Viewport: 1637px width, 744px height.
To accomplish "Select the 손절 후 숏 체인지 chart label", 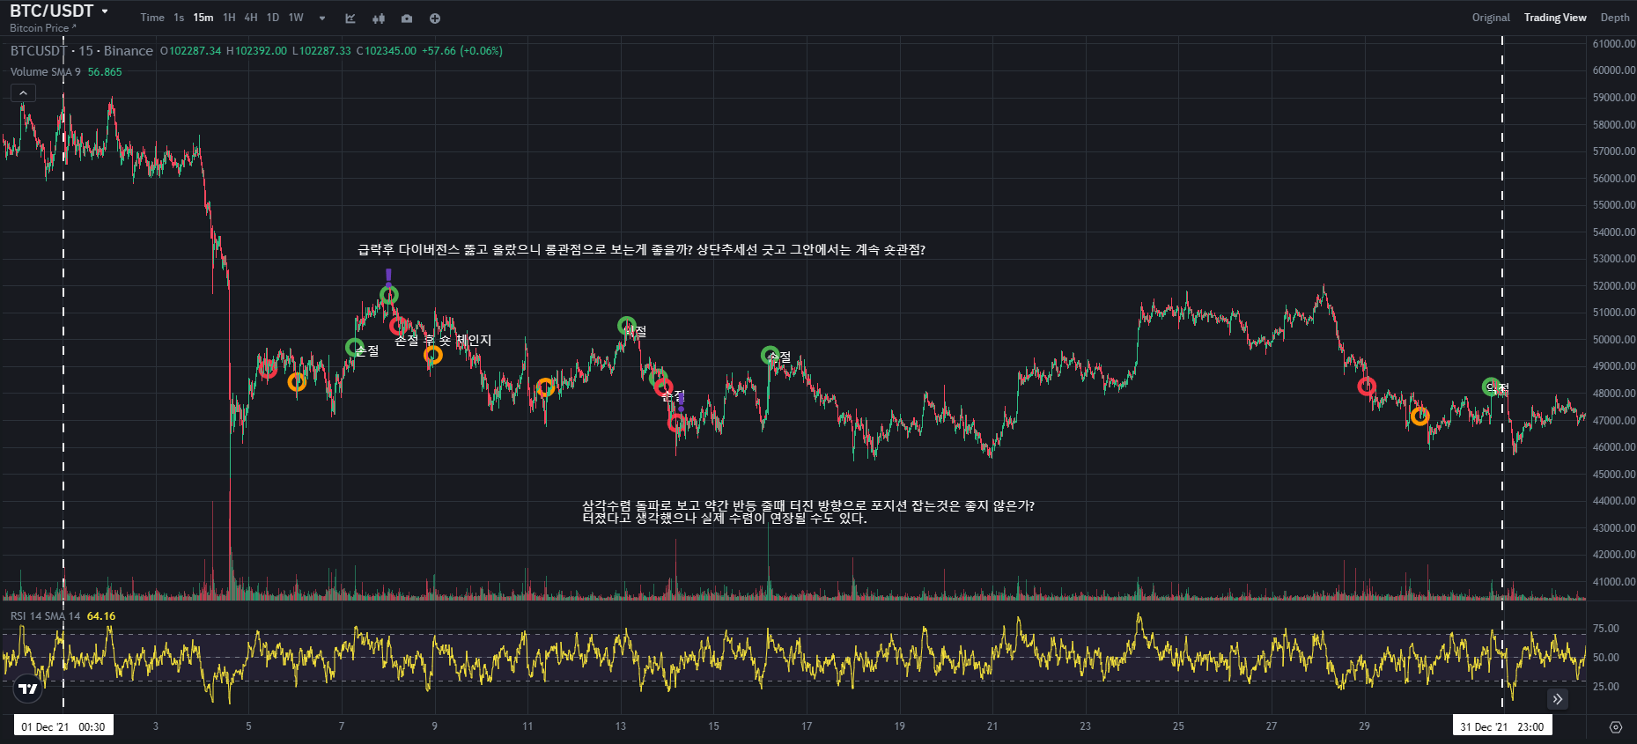I will pyautogui.click(x=443, y=341).
